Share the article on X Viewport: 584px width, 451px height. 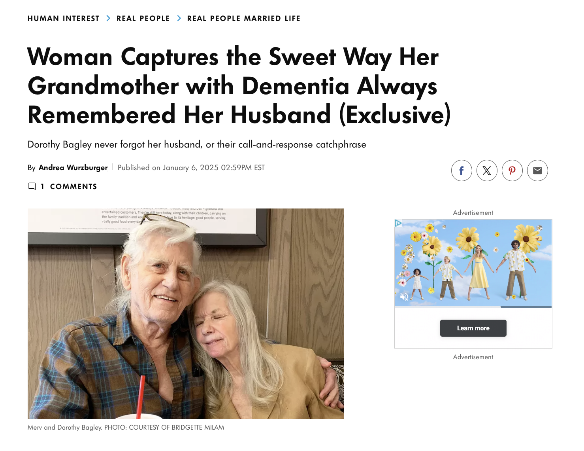coord(487,171)
